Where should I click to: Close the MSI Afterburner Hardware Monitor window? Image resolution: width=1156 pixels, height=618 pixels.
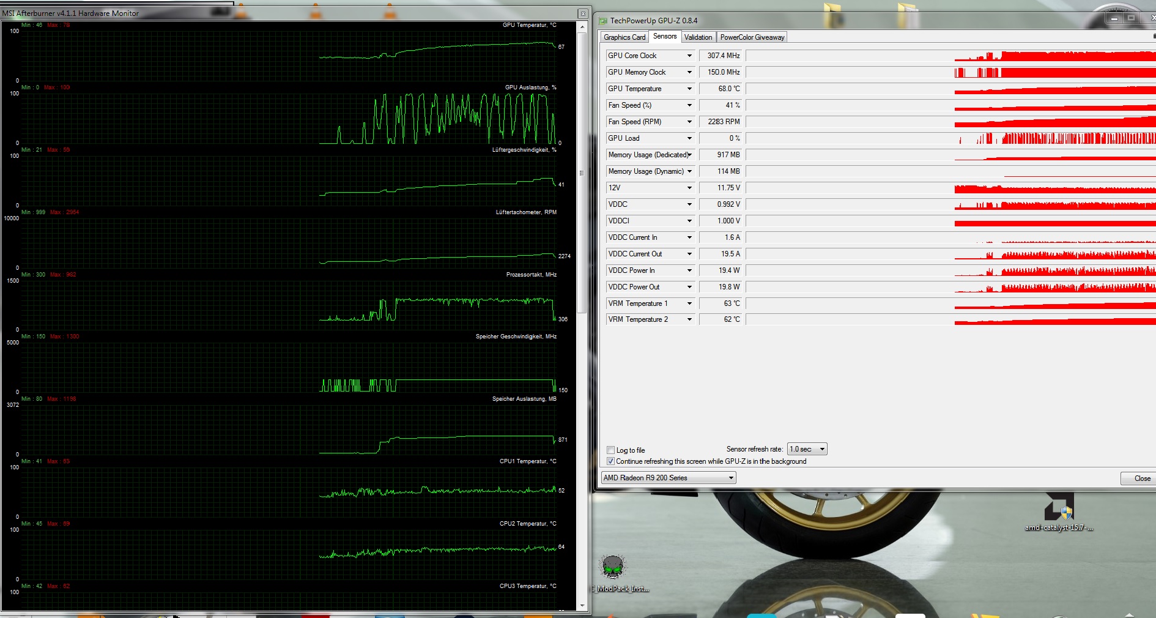[583, 13]
